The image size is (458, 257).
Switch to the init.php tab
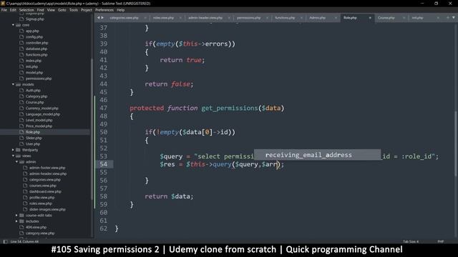click(417, 18)
